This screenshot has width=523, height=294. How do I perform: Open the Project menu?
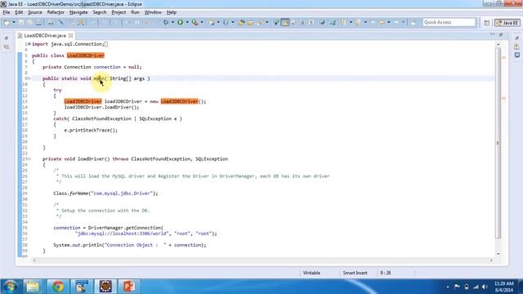pos(118,12)
